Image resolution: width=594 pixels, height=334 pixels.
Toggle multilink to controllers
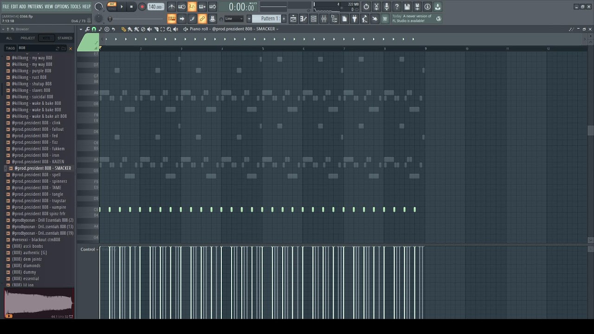(x=213, y=19)
